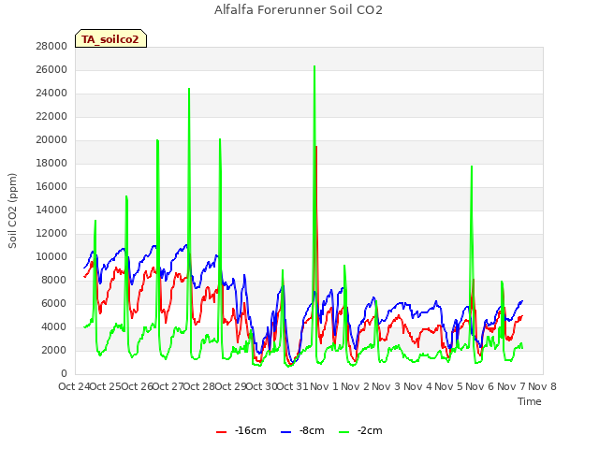The height and width of the screenshot is (449, 599).
Task: Click the 8000 y-axis tick label
Action: pyautogui.click(x=54, y=281)
